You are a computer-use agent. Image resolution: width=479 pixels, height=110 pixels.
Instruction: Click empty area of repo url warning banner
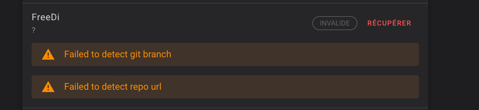pyautogui.click(x=290, y=87)
